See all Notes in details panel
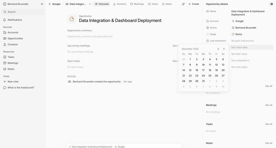276x148 pixels. click(269, 143)
